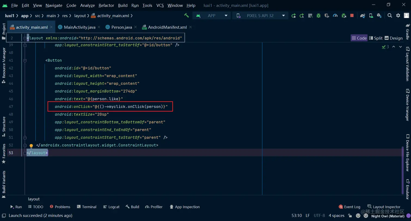Open the Build menu

123,5
